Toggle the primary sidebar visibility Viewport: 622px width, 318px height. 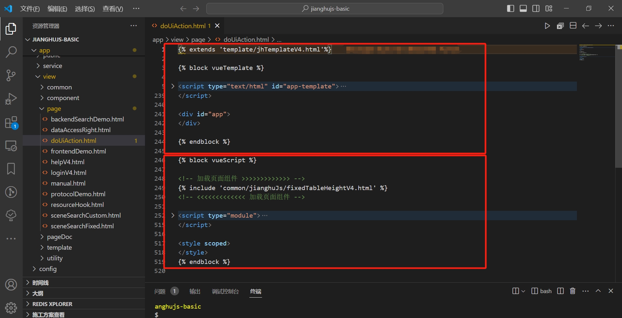coord(510,8)
